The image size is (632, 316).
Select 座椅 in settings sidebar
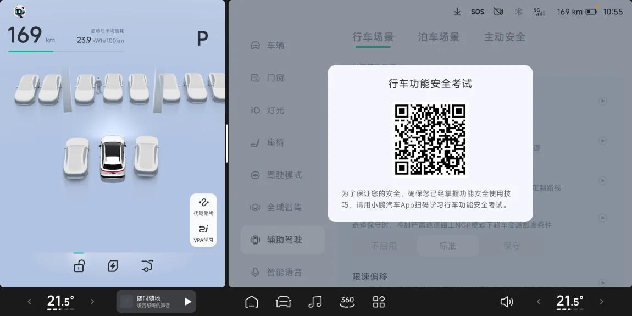tap(283, 143)
